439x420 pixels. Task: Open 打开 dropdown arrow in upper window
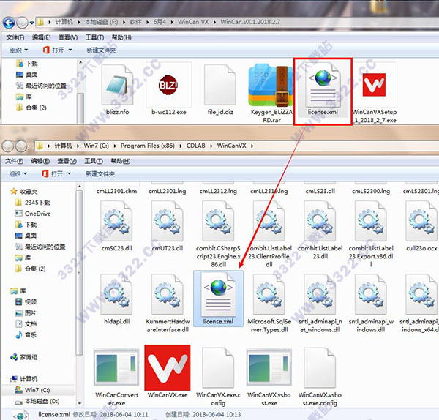point(70,50)
